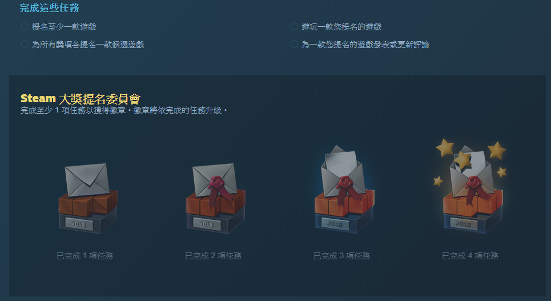Image resolution: width=551 pixels, height=301 pixels.
Task: Toggle the circle beside 提名至少一款遊戲
Action: 25,26
